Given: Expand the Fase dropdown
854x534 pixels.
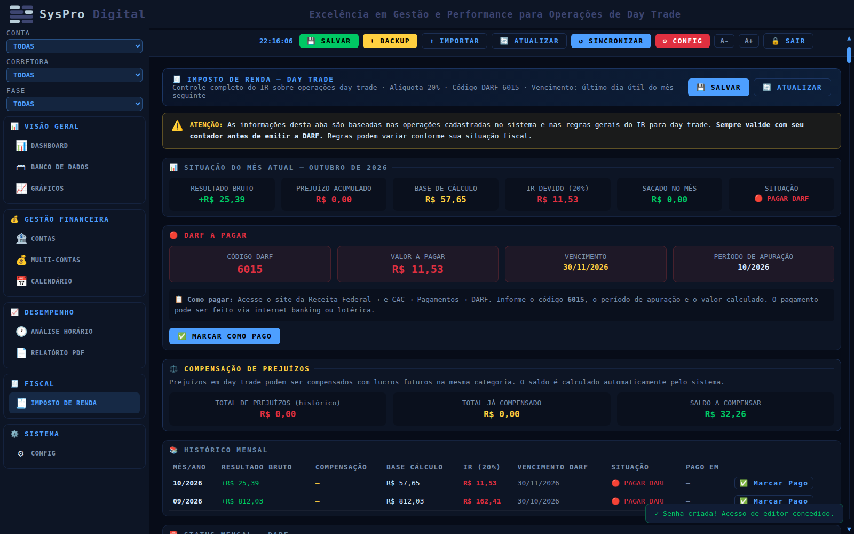Looking at the screenshot, I should pyautogui.click(x=74, y=104).
